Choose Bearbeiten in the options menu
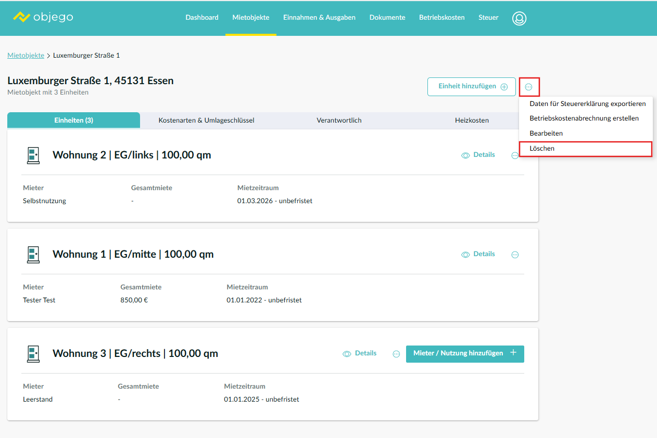This screenshot has width=657, height=438. coord(546,134)
